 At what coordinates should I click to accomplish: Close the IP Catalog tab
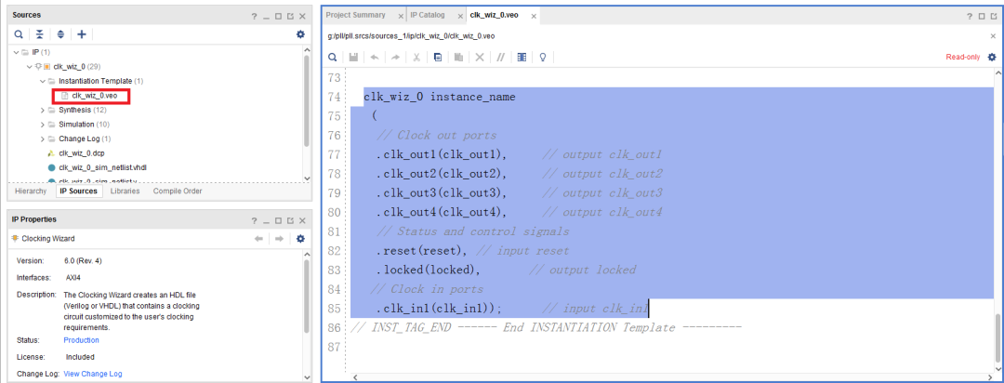point(459,16)
